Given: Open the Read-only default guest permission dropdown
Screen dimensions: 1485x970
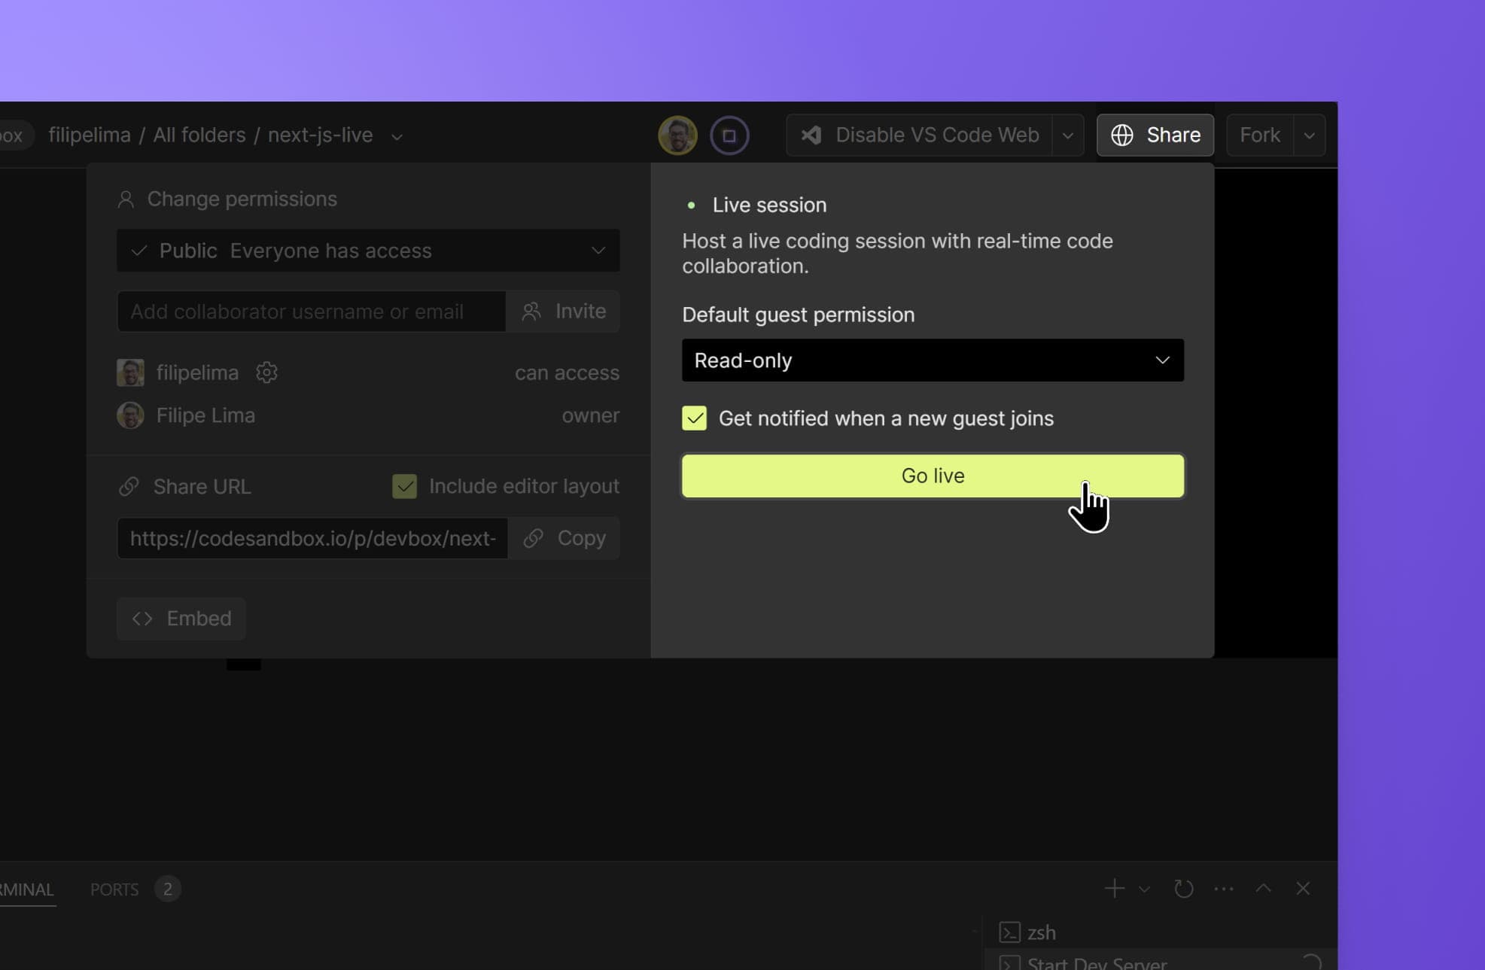Looking at the screenshot, I should pos(933,360).
